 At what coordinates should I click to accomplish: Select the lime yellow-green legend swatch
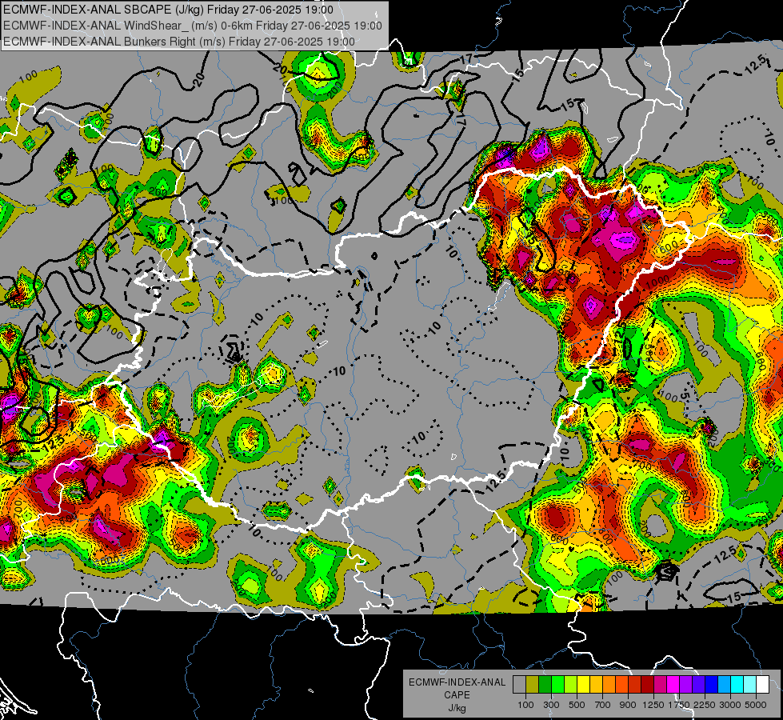click(571, 684)
